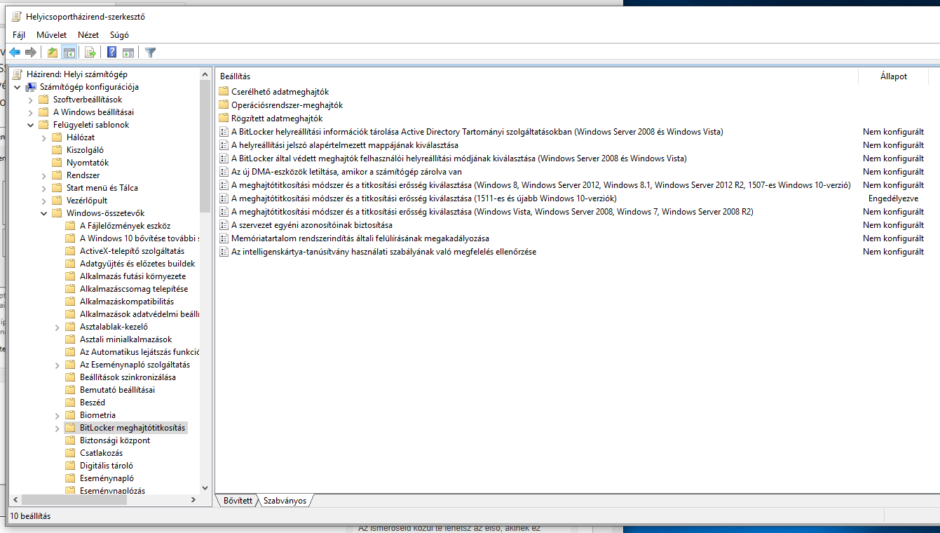Sort by the Állapot column header

point(894,76)
